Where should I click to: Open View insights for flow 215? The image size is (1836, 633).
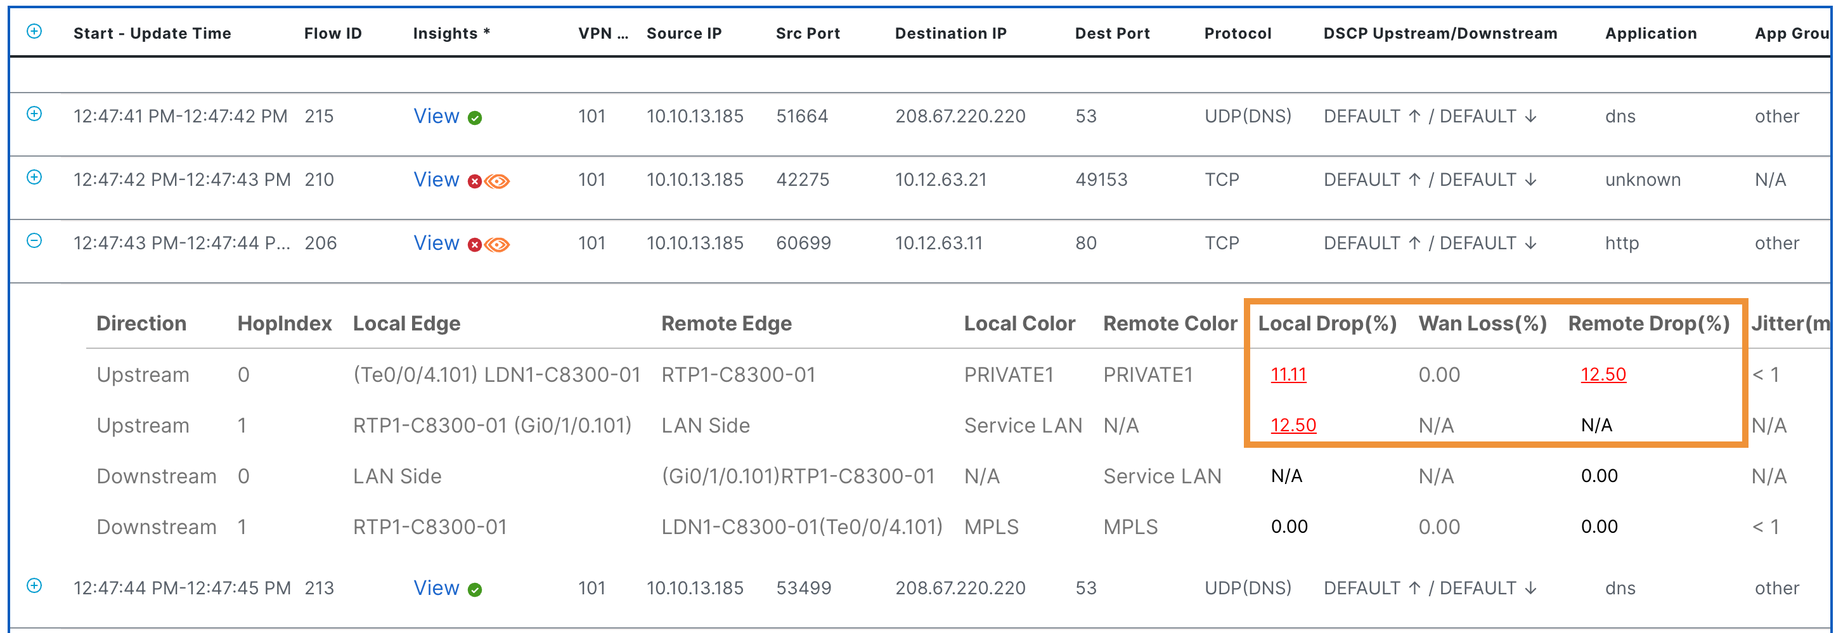436,116
